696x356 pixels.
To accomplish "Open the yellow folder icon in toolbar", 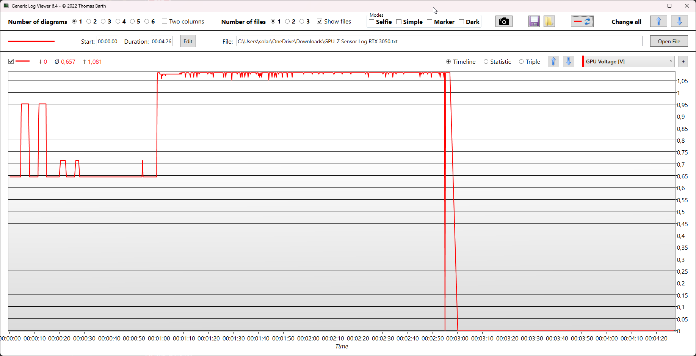I will click(x=549, y=22).
